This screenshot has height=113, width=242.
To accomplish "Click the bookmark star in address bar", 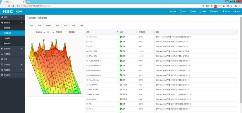I will (x=203, y=6).
